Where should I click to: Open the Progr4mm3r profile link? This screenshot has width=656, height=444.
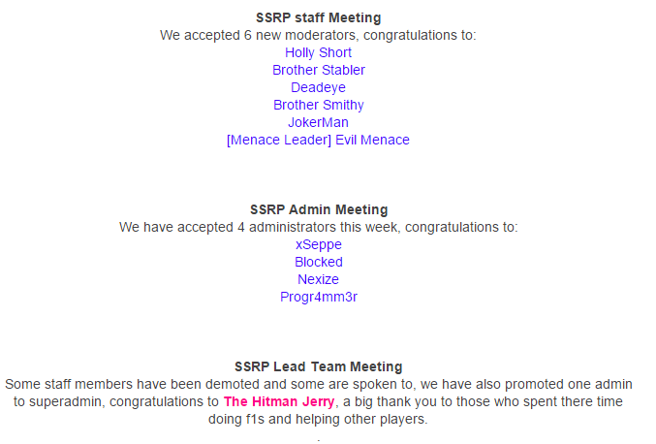319,297
